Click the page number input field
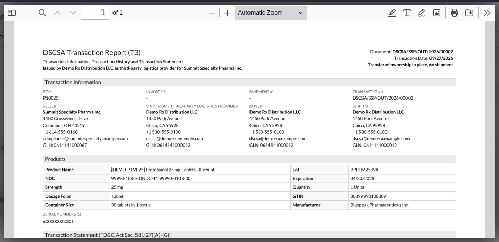The width and height of the screenshot is (499, 242). tap(95, 13)
